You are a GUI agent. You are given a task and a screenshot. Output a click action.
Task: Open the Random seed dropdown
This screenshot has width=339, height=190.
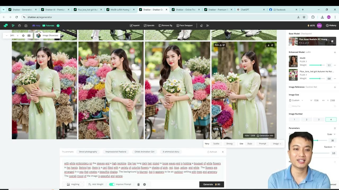coord(330,147)
